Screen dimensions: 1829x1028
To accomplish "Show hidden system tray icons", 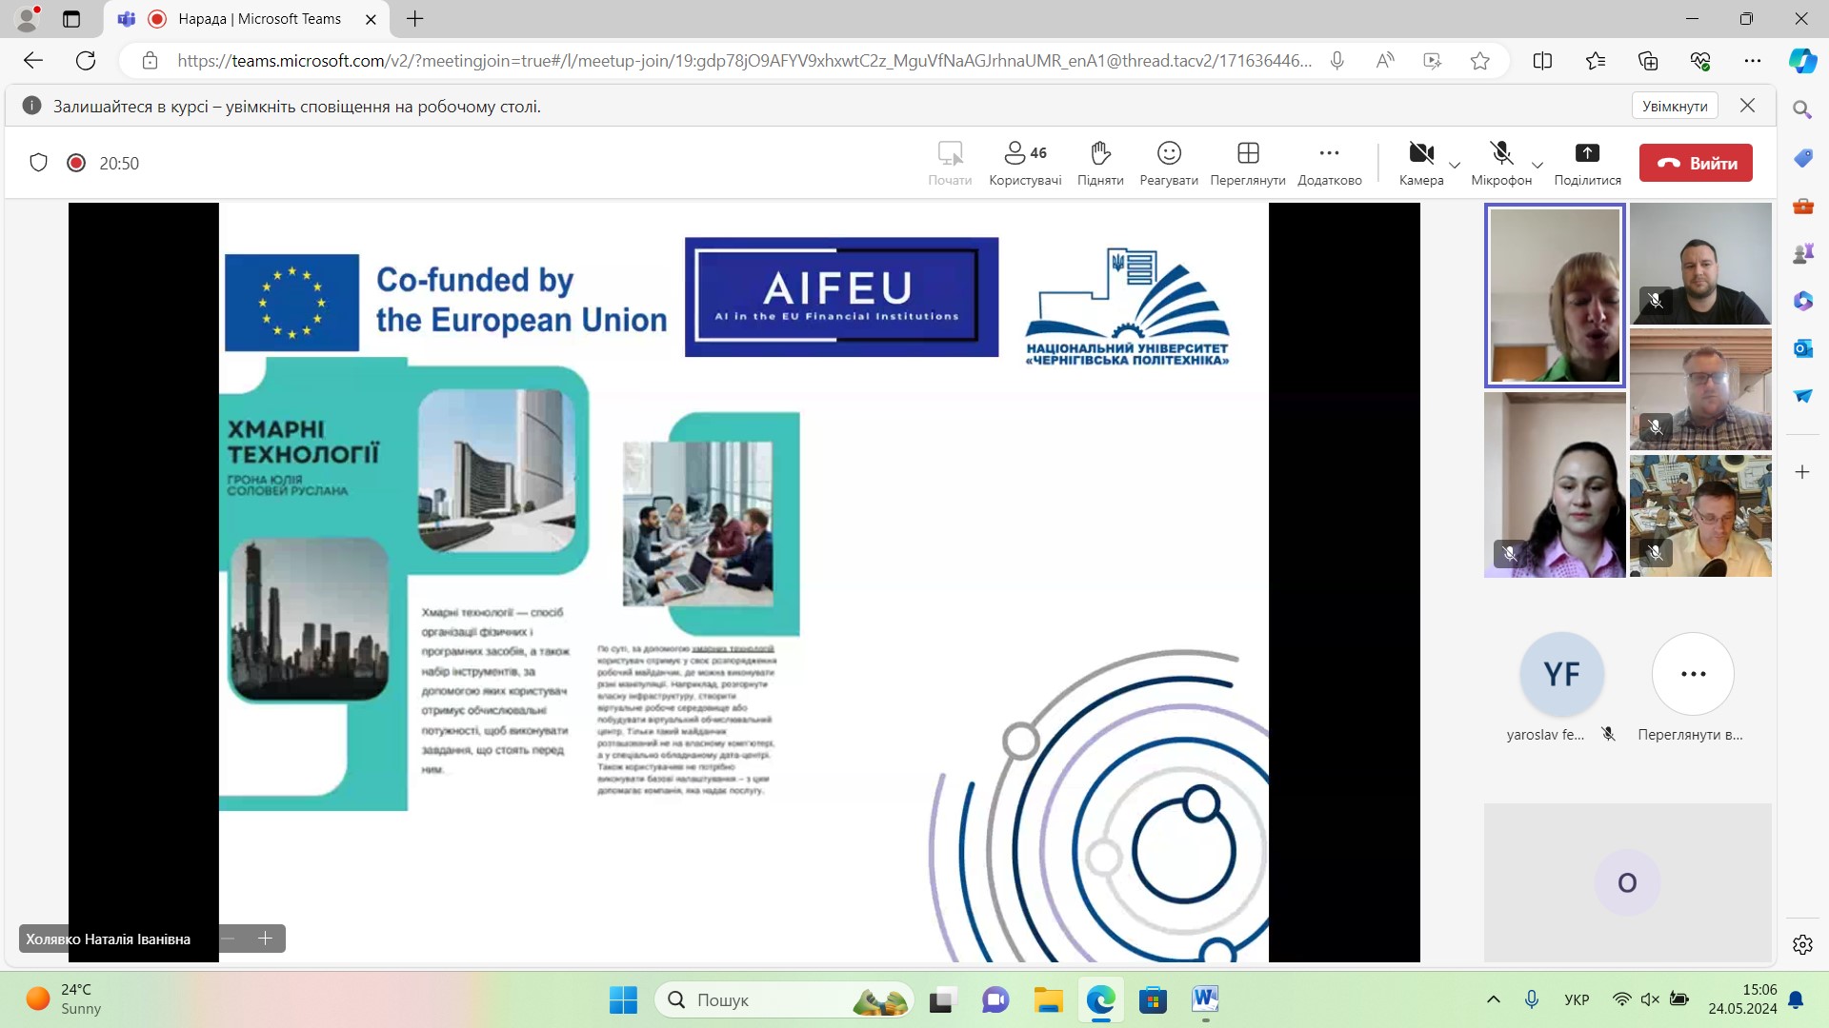I will pyautogui.click(x=1493, y=999).
